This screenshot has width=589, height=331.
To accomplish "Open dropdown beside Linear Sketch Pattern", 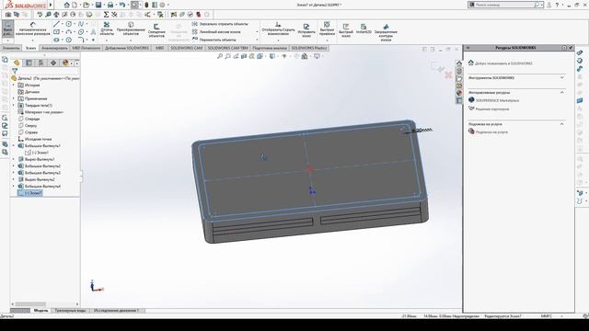I will pos(258,32).
